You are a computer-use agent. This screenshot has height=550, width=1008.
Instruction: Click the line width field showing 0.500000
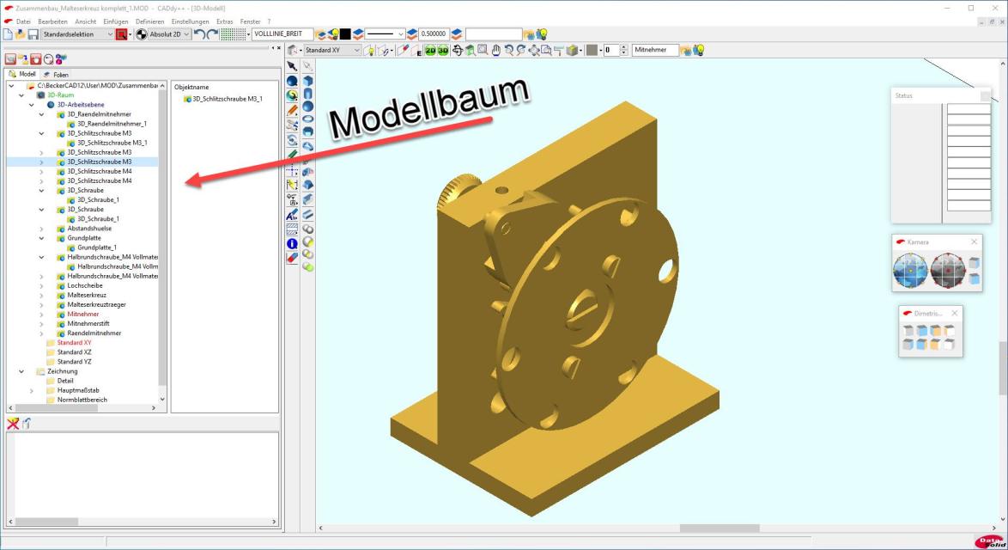click(434, 34)
